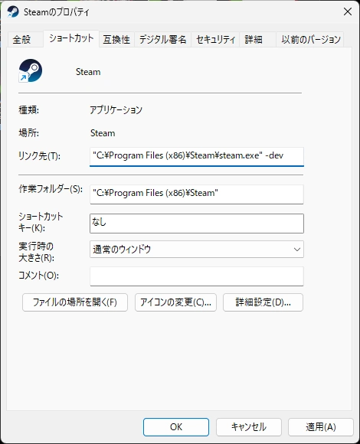Switch to the セキュリティ tab
360x444 pixels.
(x=215, y=39)
